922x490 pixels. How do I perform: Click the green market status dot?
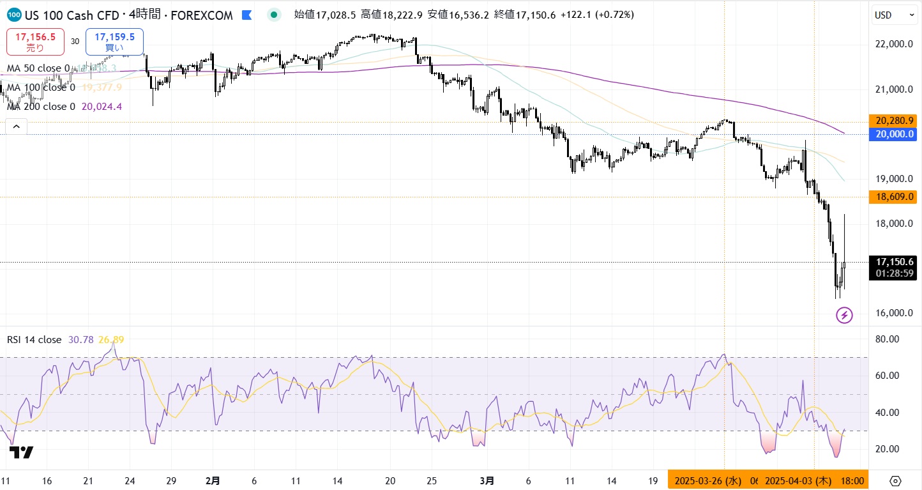pyautogui.click(x=274, y=15)
